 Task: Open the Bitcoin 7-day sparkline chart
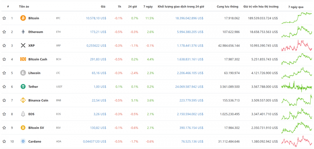tap(297, 18)
